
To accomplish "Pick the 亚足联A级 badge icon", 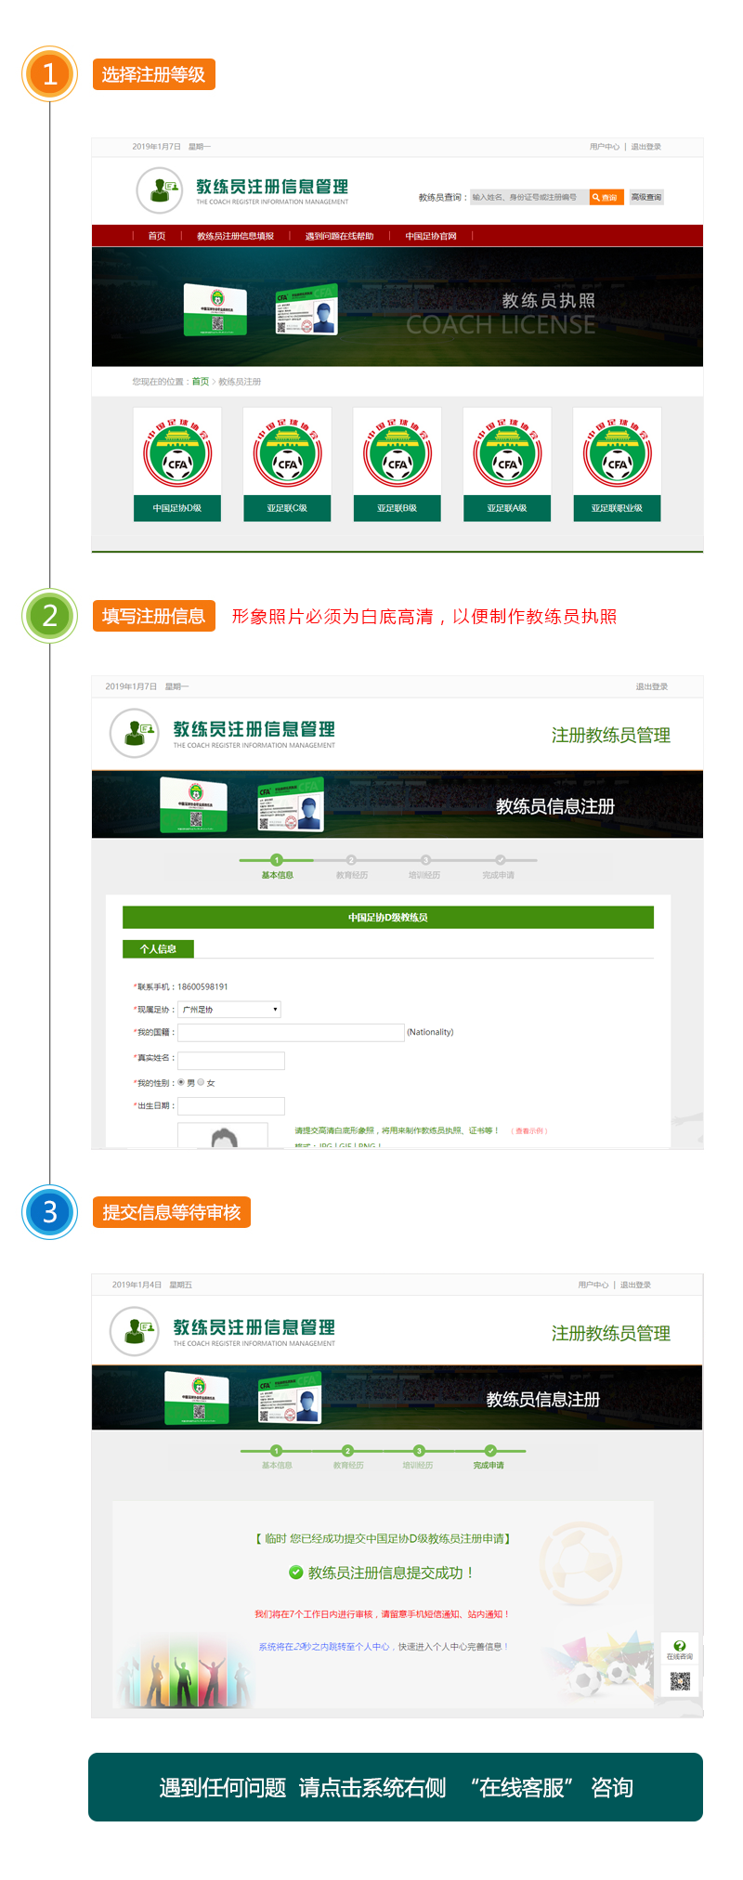I will pyautogui.click(x=507, y=453).
